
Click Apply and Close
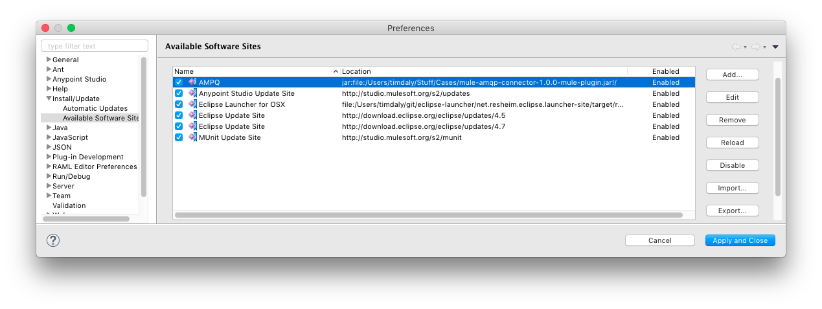(740, 240)
